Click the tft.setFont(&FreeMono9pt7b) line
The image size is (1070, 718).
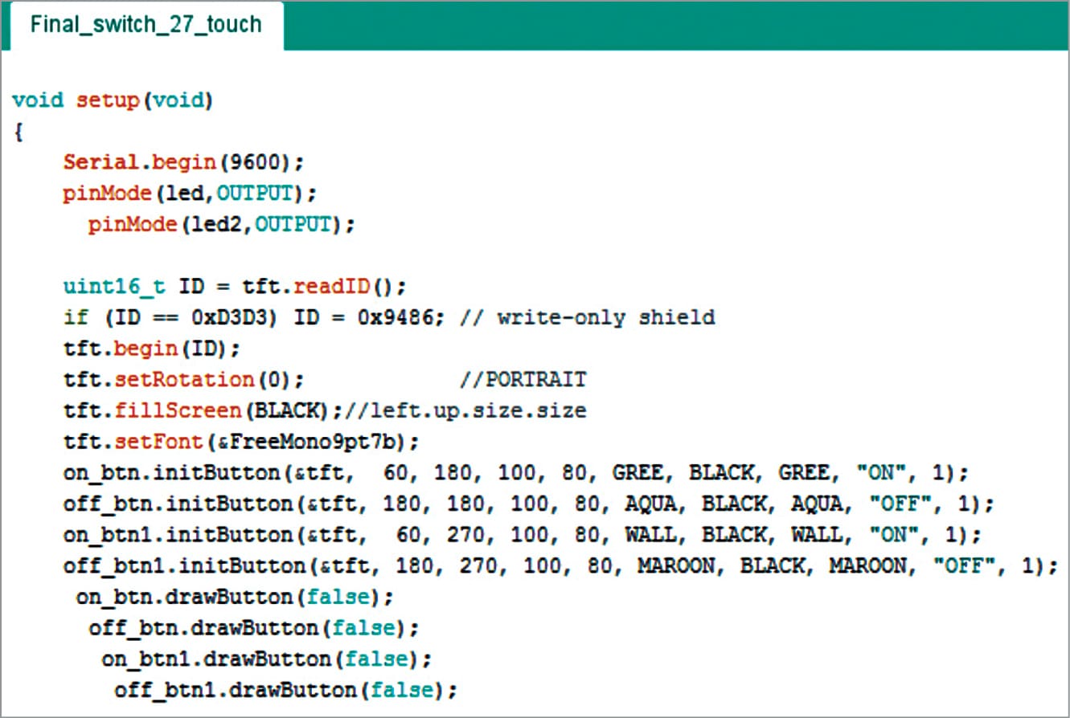click(241, 442)
